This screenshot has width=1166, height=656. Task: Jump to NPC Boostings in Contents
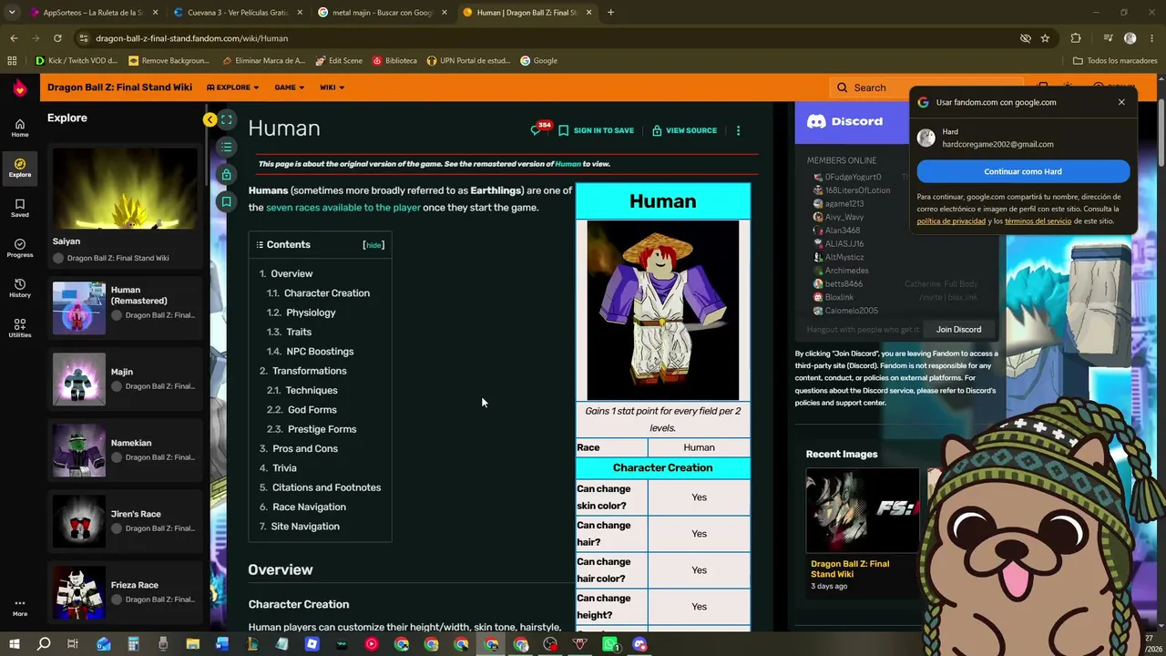320,352
